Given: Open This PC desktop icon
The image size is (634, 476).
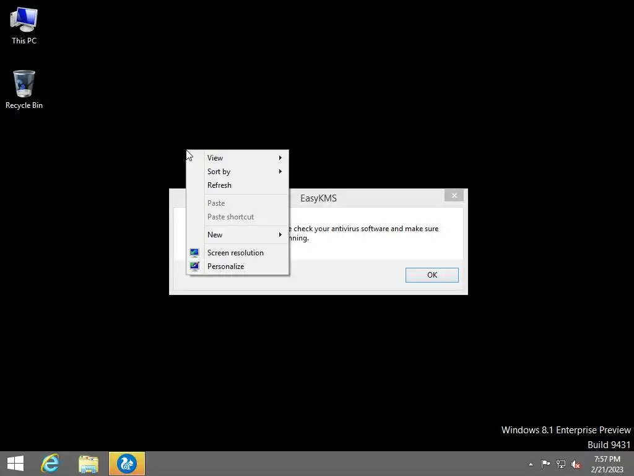Looking at the screenshot, I should click(x=24, y=25).
